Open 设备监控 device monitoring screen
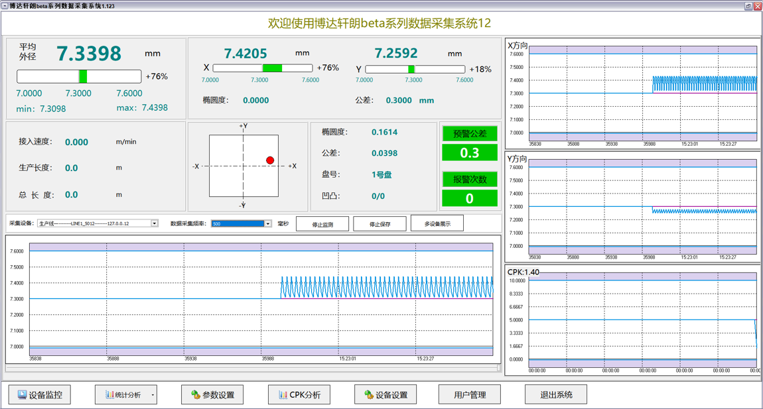 (40, 395)
